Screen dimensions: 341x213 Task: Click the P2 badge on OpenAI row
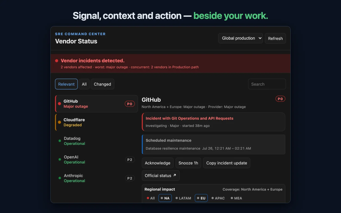(130, 160)
